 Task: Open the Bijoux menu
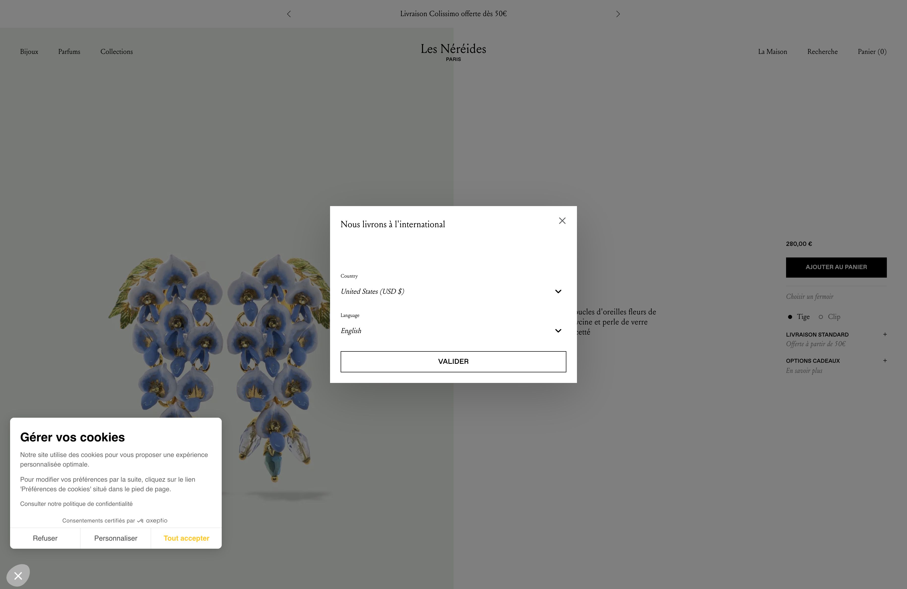click(29, 52)
